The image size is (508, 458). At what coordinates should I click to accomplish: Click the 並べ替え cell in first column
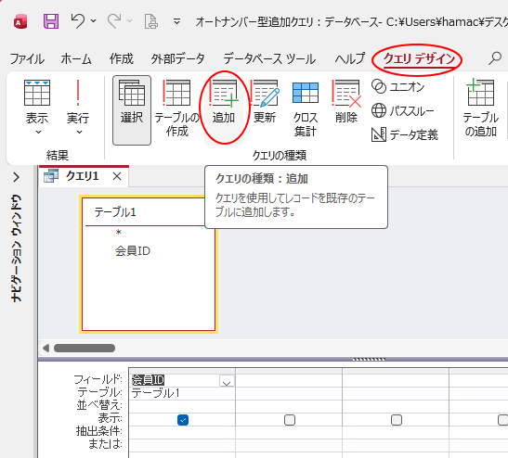[x=182, y=406]
